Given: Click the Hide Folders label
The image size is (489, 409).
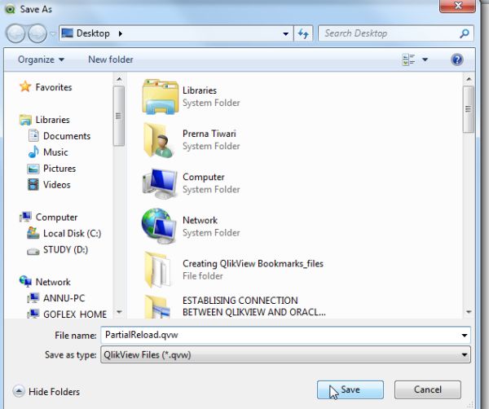Looking at the screenshot, I should pyautogui.click(x=54, y=392).
